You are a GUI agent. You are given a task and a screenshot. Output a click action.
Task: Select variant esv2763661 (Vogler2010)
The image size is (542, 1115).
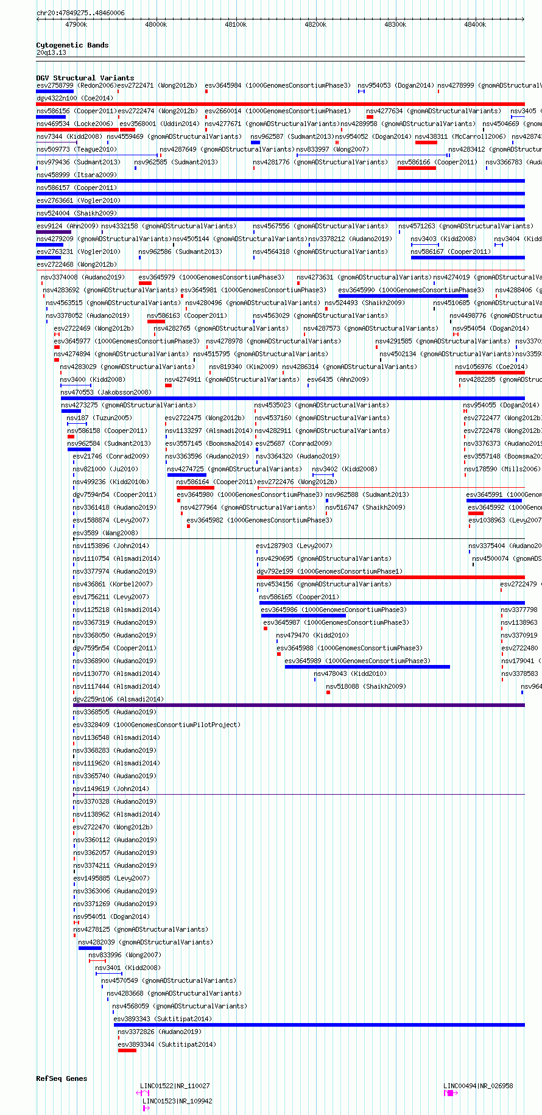pos(79,200)
